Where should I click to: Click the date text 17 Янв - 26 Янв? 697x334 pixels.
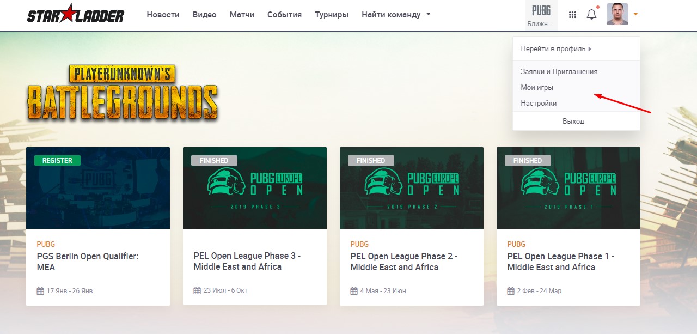tap(70, 291)
